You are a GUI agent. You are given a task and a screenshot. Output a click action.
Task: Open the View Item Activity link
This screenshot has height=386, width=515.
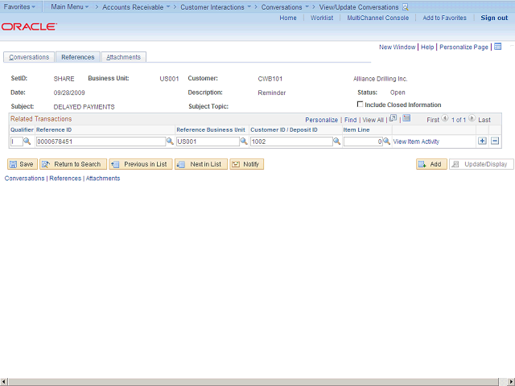pyautogui.click(x=416, y=142)
